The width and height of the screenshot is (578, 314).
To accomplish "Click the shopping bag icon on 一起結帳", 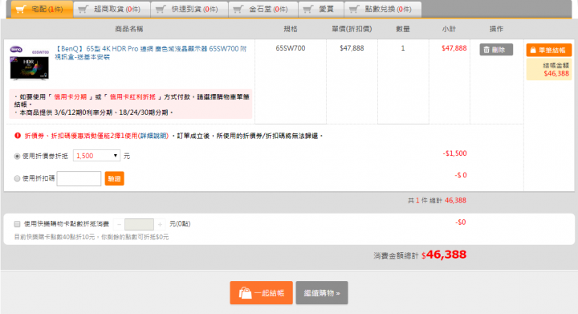I will [x=245, y=293].
